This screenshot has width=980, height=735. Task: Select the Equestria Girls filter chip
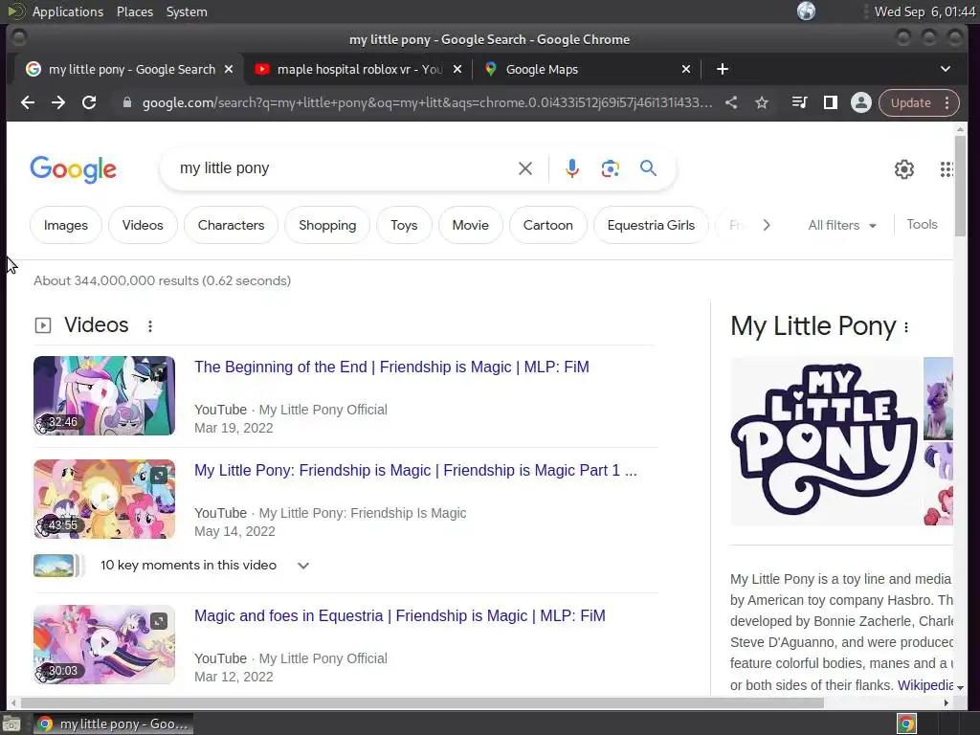tap(651, 225)
